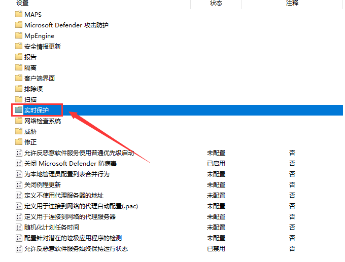The image size is (345, 262).
Task: Click the 安全情报更新 folder icon
Action: click(x=19, y=46)
